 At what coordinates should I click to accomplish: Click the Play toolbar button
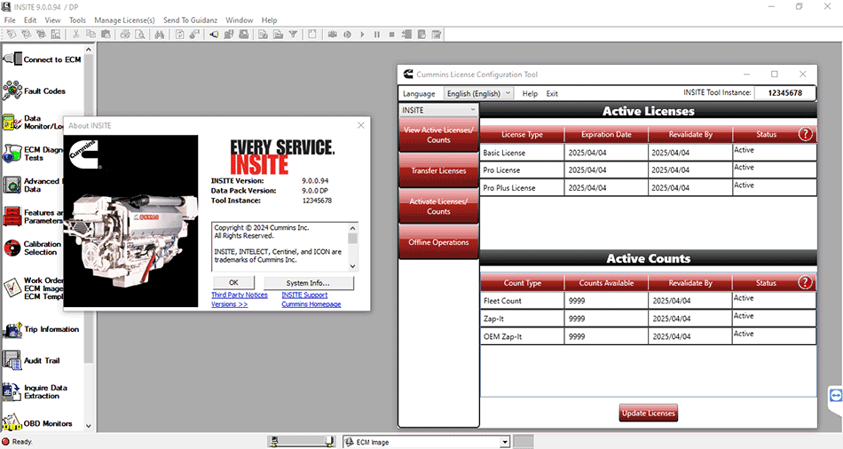[x=362, y=35]
